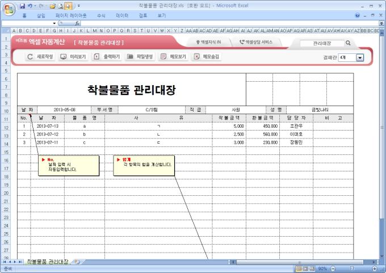
Task: Click the Save floppy disk icon
Action: tap(22, 6)
